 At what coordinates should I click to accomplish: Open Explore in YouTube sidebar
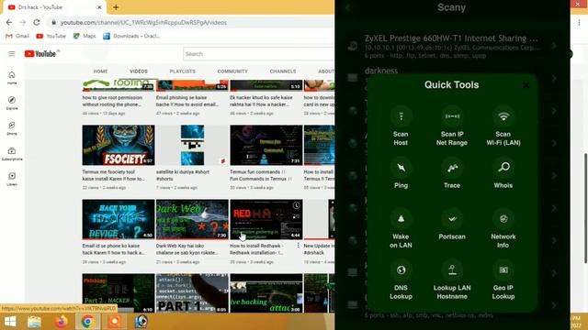point(12,103)
